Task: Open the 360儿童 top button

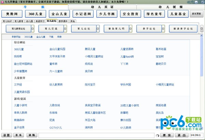Action: click(36, 14)
